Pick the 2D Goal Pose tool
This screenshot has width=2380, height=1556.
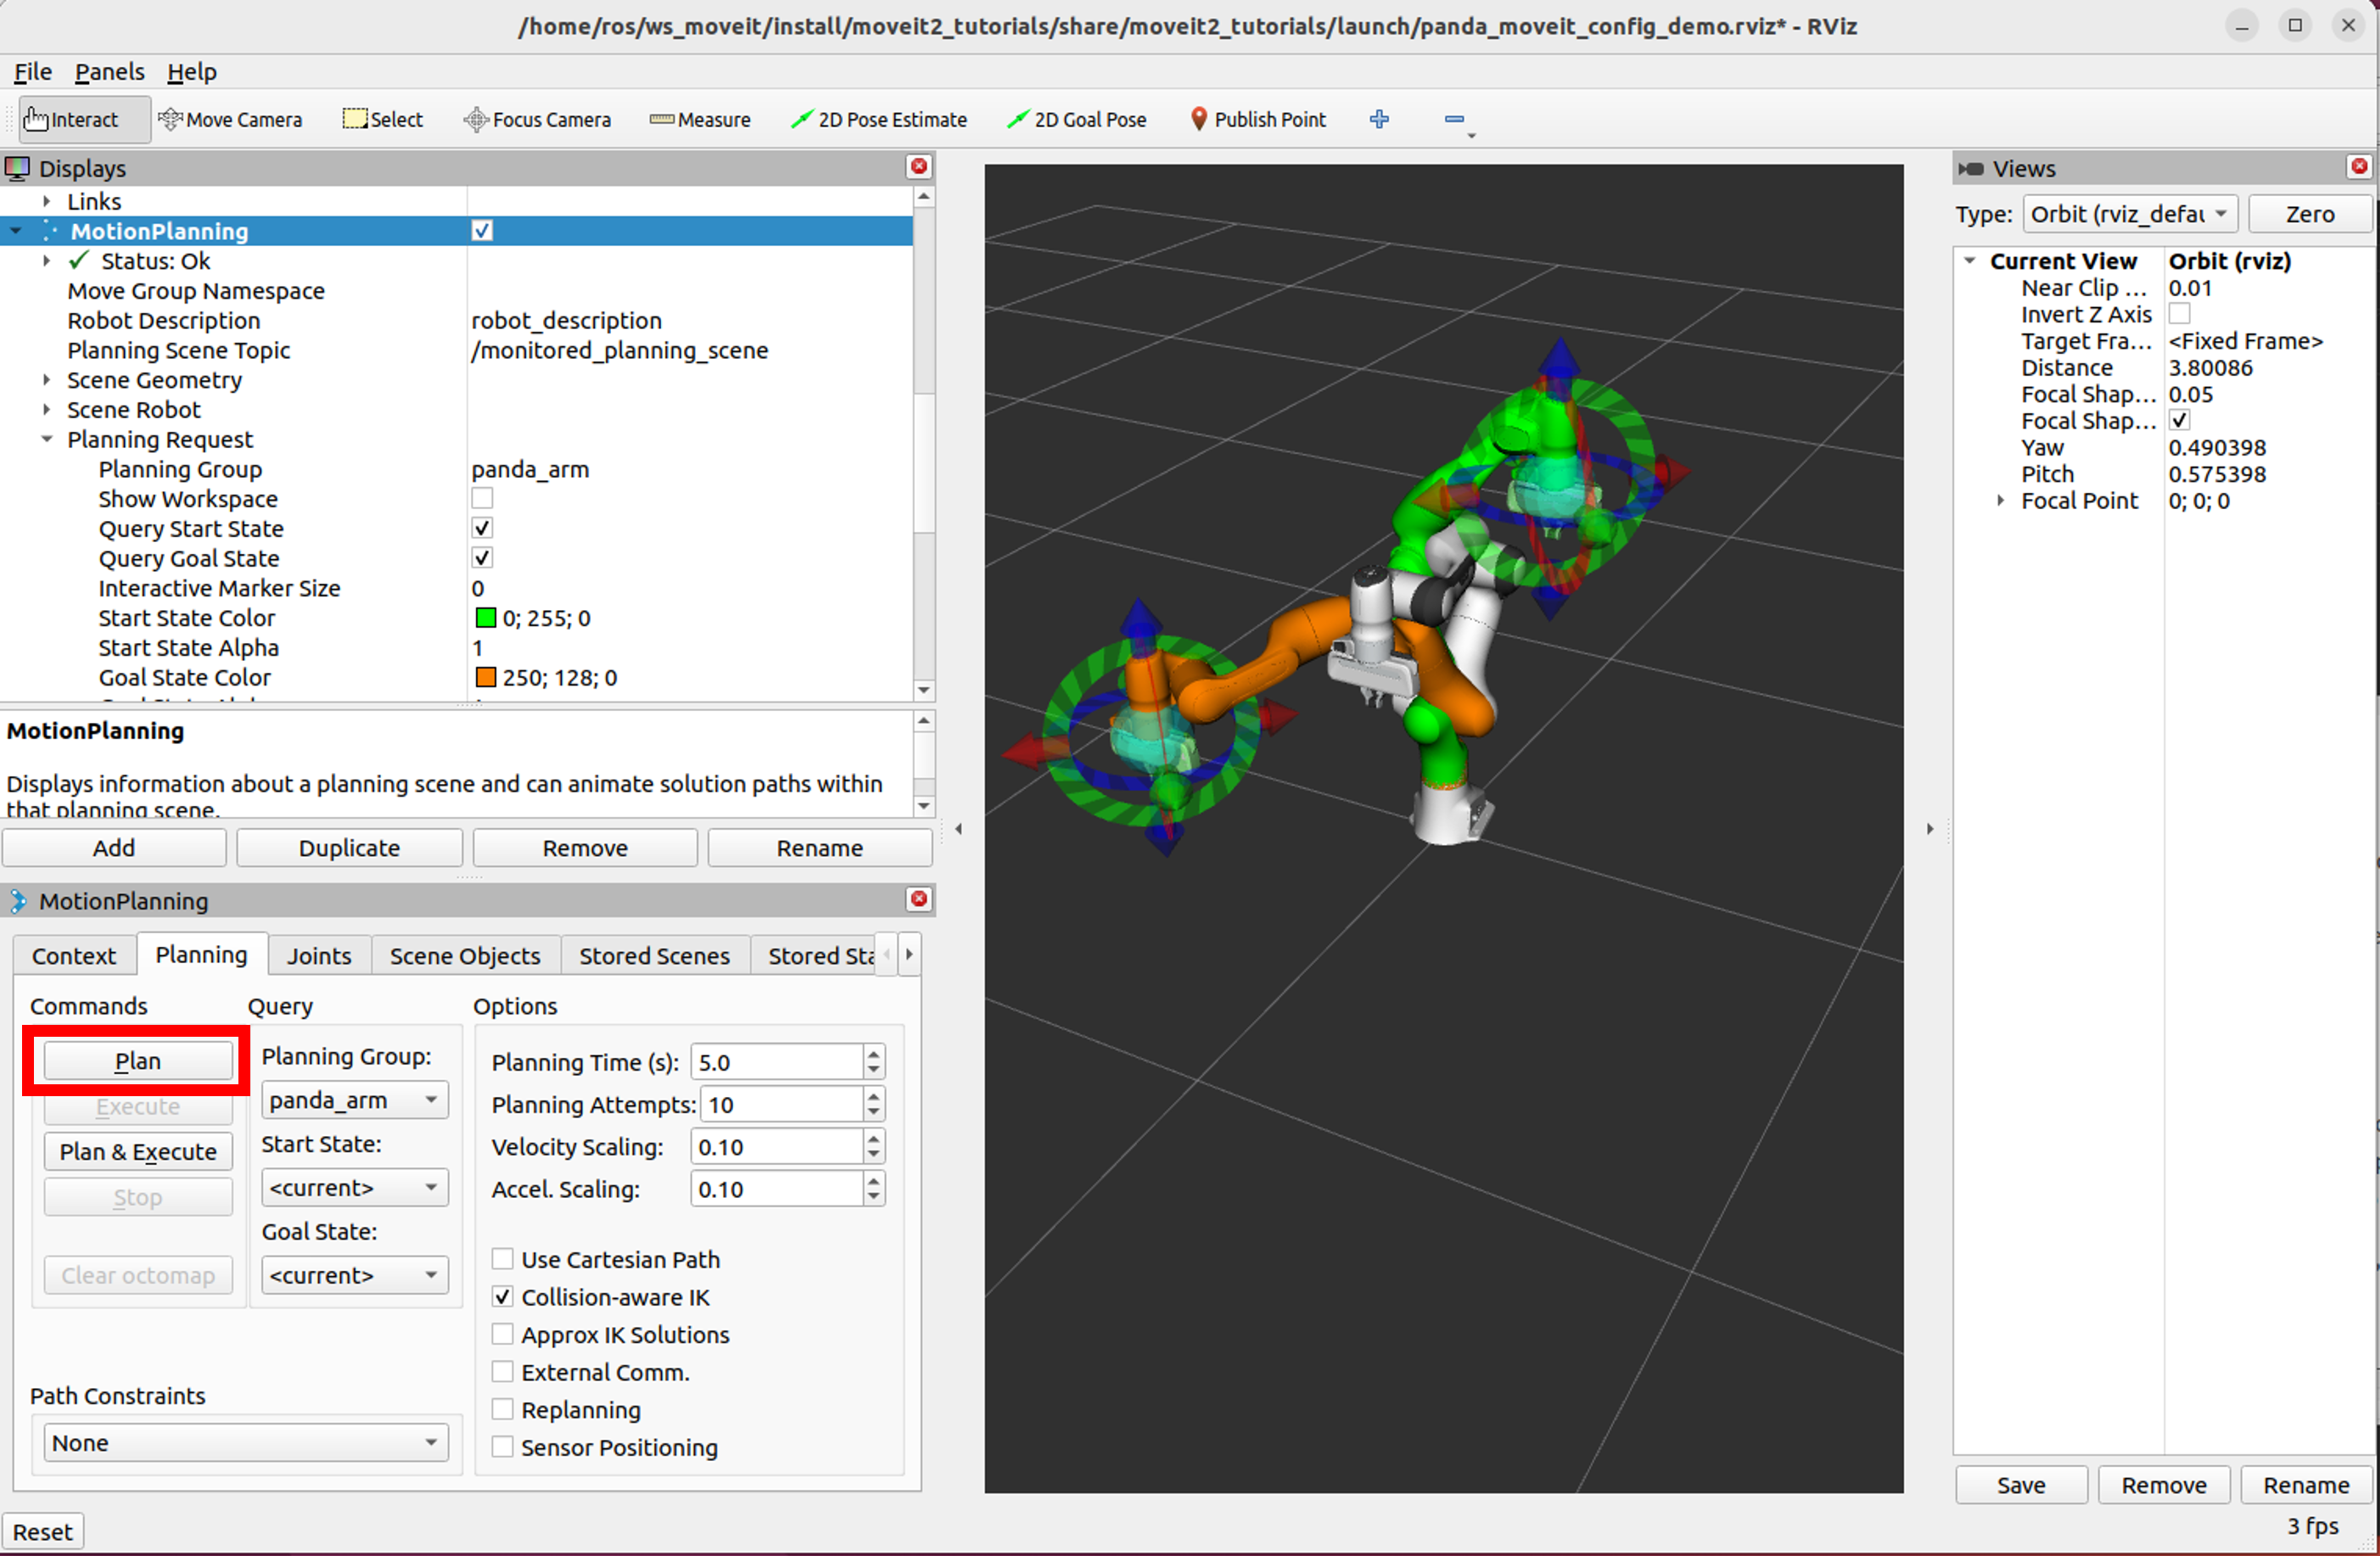pyautogui.click(x=1077, y=119)
